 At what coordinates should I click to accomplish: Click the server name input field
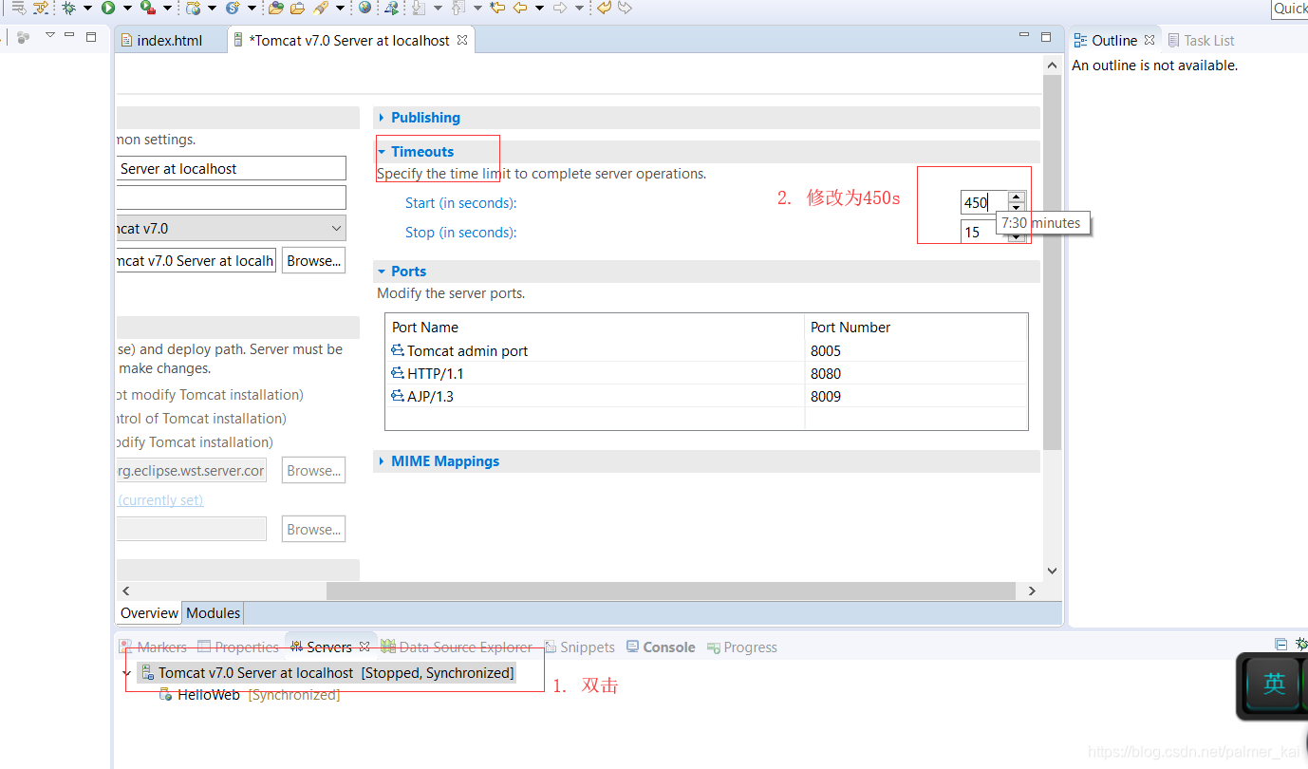(231, 168)
